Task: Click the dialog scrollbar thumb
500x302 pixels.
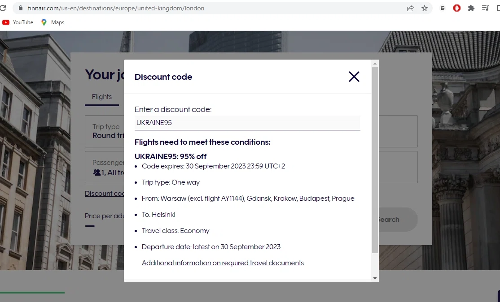Action: pyautogui.click(x=375, y=160)
